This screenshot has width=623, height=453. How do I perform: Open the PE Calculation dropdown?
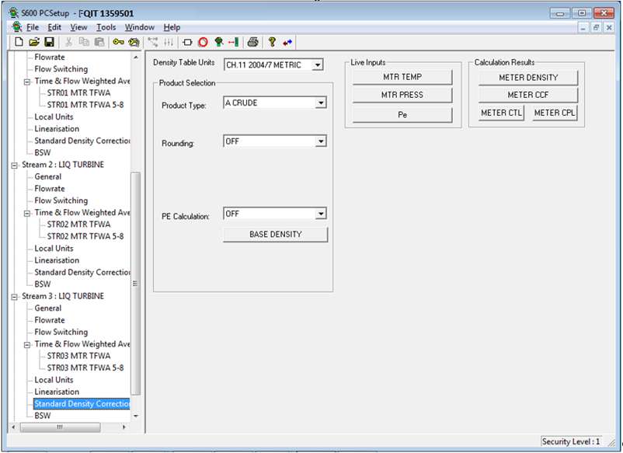(321, 214)
